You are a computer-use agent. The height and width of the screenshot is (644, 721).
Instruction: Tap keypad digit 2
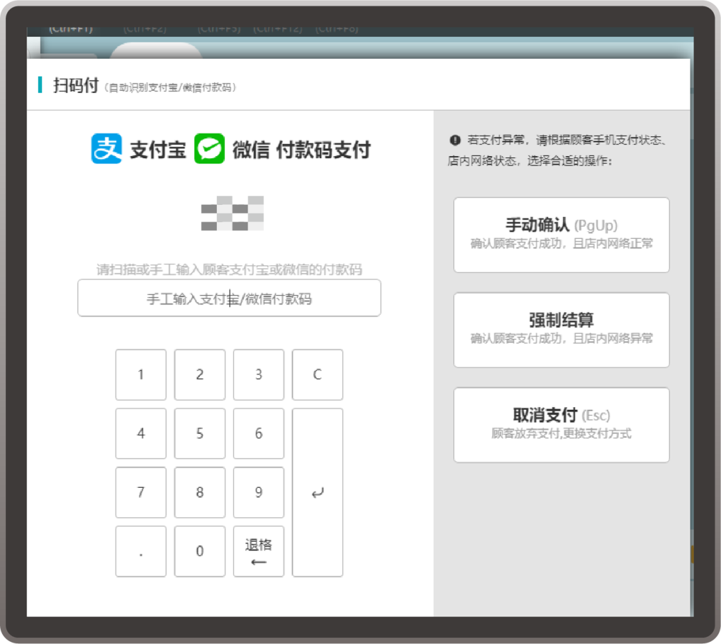coord(200,374)
